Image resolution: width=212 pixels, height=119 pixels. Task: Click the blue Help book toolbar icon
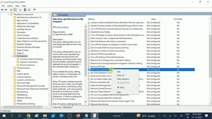click(x=25, y=10)
